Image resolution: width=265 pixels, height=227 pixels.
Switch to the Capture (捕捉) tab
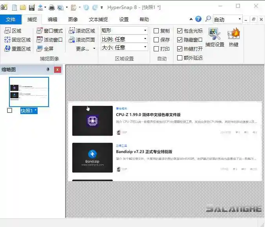point(32,20)
